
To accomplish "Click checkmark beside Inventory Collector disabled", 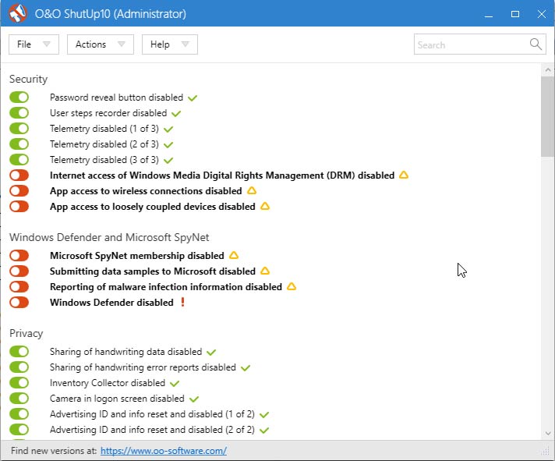I will click(175, 384).
